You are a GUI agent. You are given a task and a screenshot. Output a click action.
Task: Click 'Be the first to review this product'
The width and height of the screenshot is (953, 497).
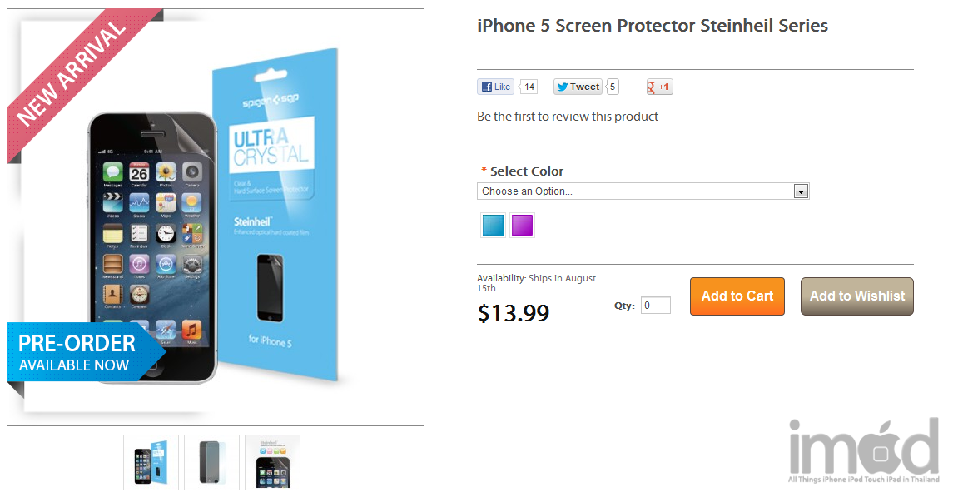click(x=567, y=117)
